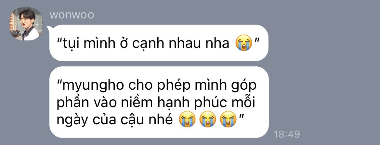Viewport: 380px width, 145px height.
Task: Click the first crying emoji after "nhé"
Action: click(187, 119)
